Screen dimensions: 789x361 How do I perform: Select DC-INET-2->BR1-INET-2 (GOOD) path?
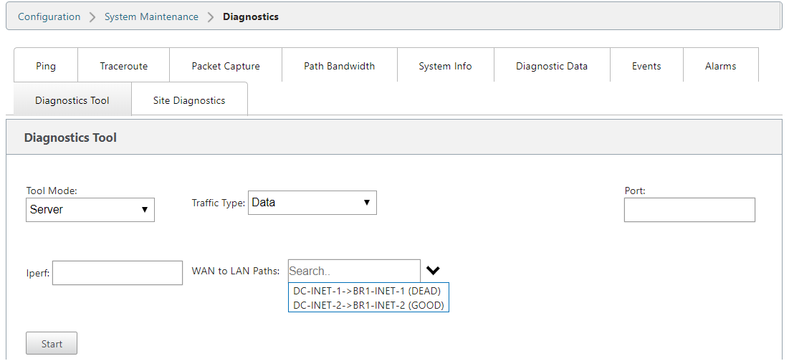point(368,305)
